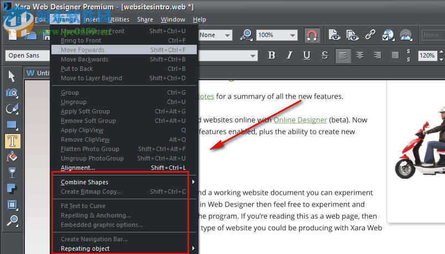The image size is (445, 254).
Task: Open the Insert menu
Action: (92, 19)
